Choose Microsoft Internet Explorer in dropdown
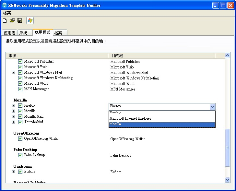This screenshot has height=191, width=236. tap(162, 118)
